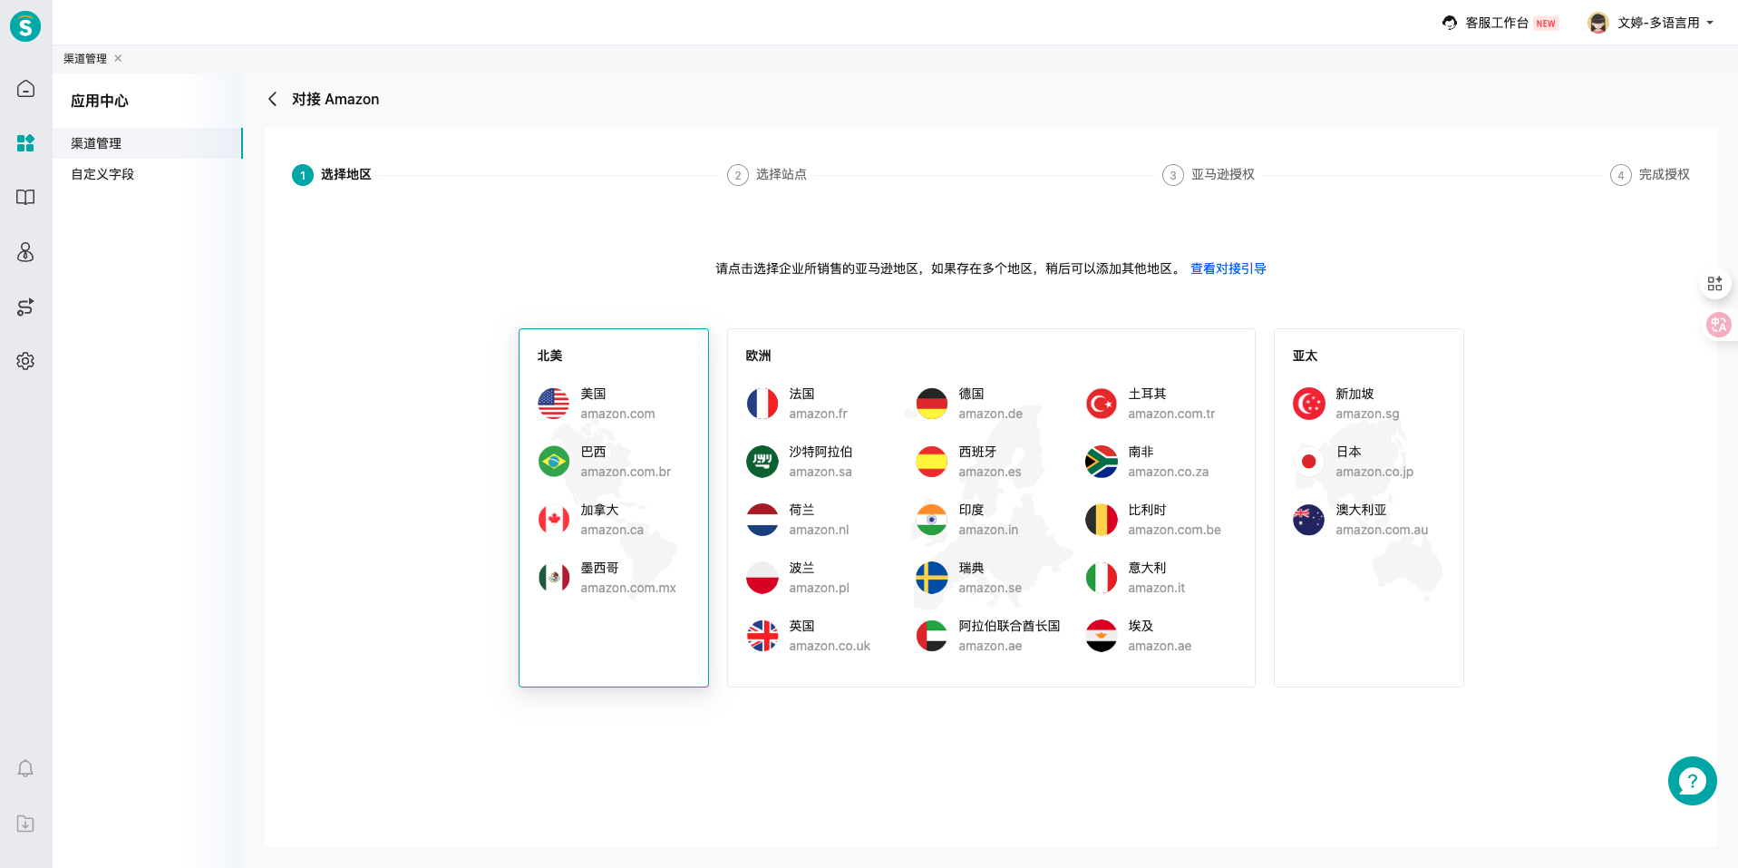Open the home icon in left sidebar
1738x868 pixels.
[25, 89]
